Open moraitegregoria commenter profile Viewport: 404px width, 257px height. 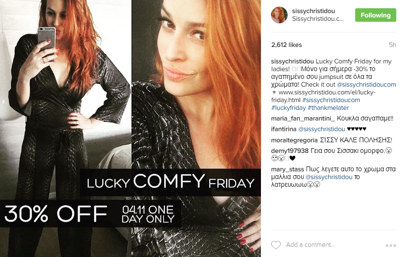pos(294,140)
